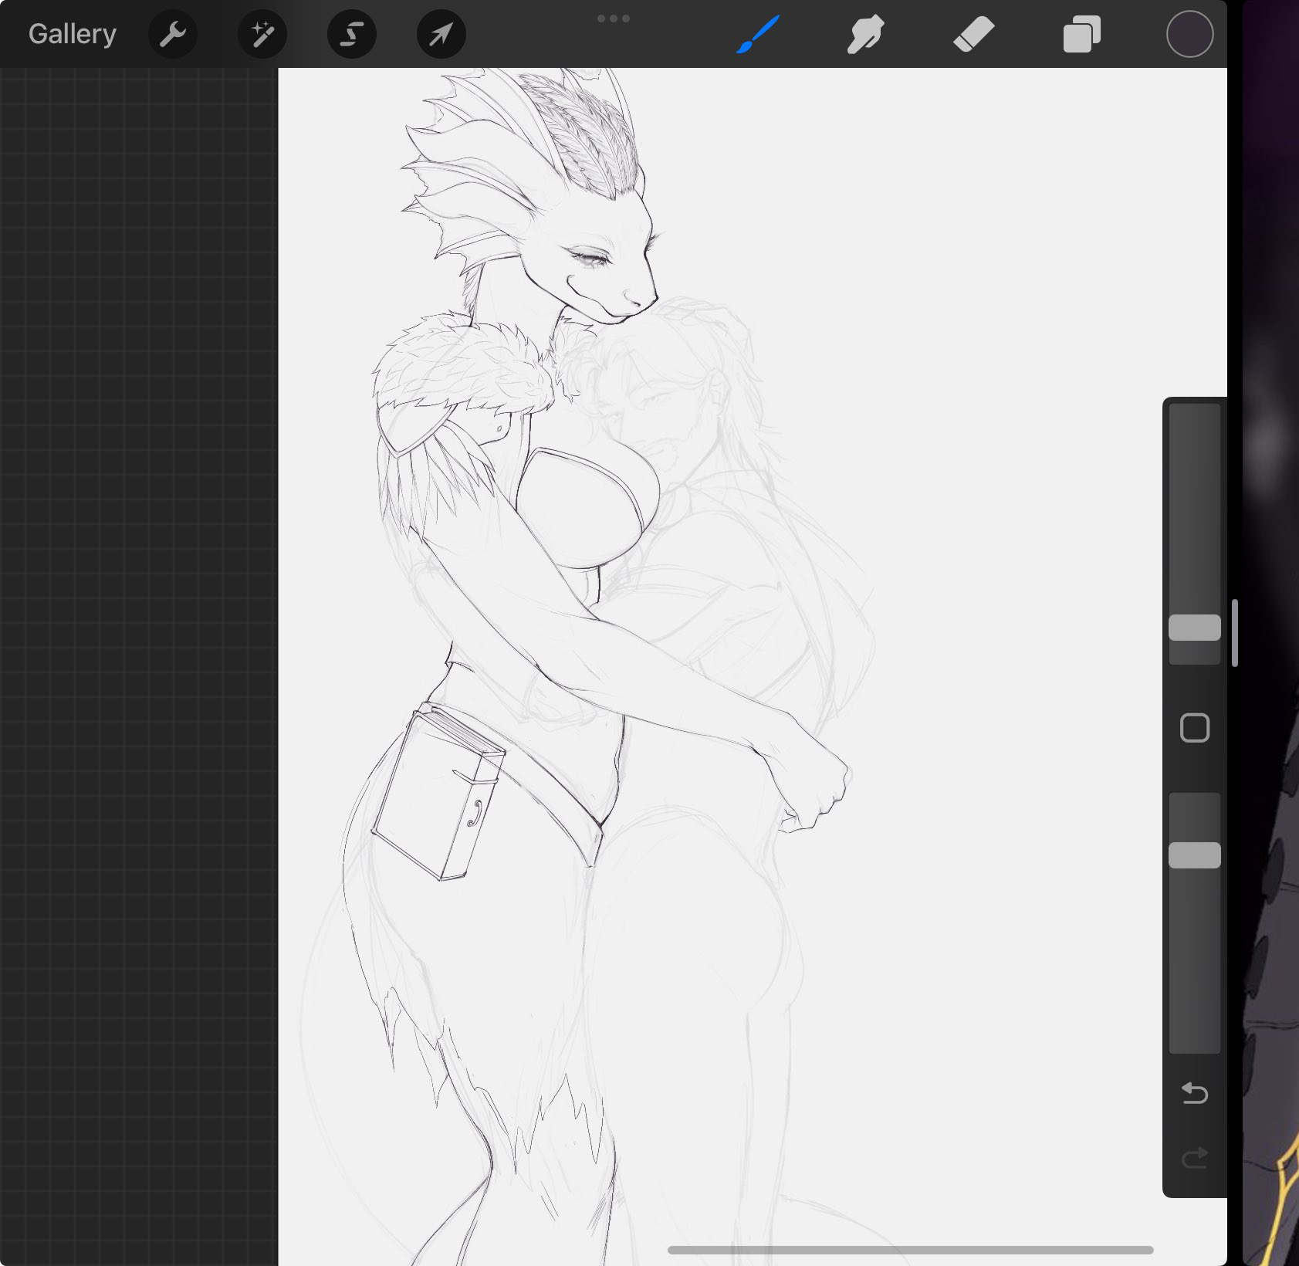Screen dimensions: 1299x1266
Task: Activate the Transform arrow tool
Action: pos(441,34)
